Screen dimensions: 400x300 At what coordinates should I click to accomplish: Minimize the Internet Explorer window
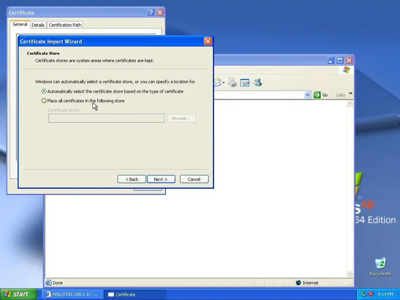[330, 61]
